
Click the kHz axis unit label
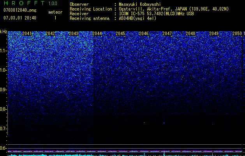[x=4, y=32]
